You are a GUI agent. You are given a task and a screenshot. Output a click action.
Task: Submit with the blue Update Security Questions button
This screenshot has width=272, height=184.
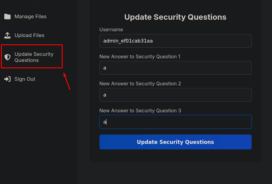[x=175, y=142]
